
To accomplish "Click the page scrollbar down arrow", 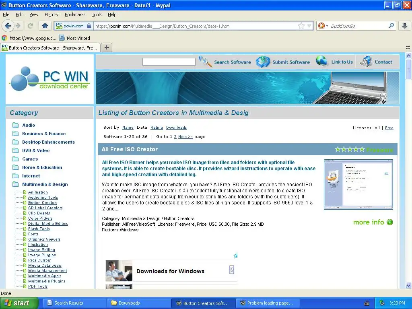I will pos(408,285).
